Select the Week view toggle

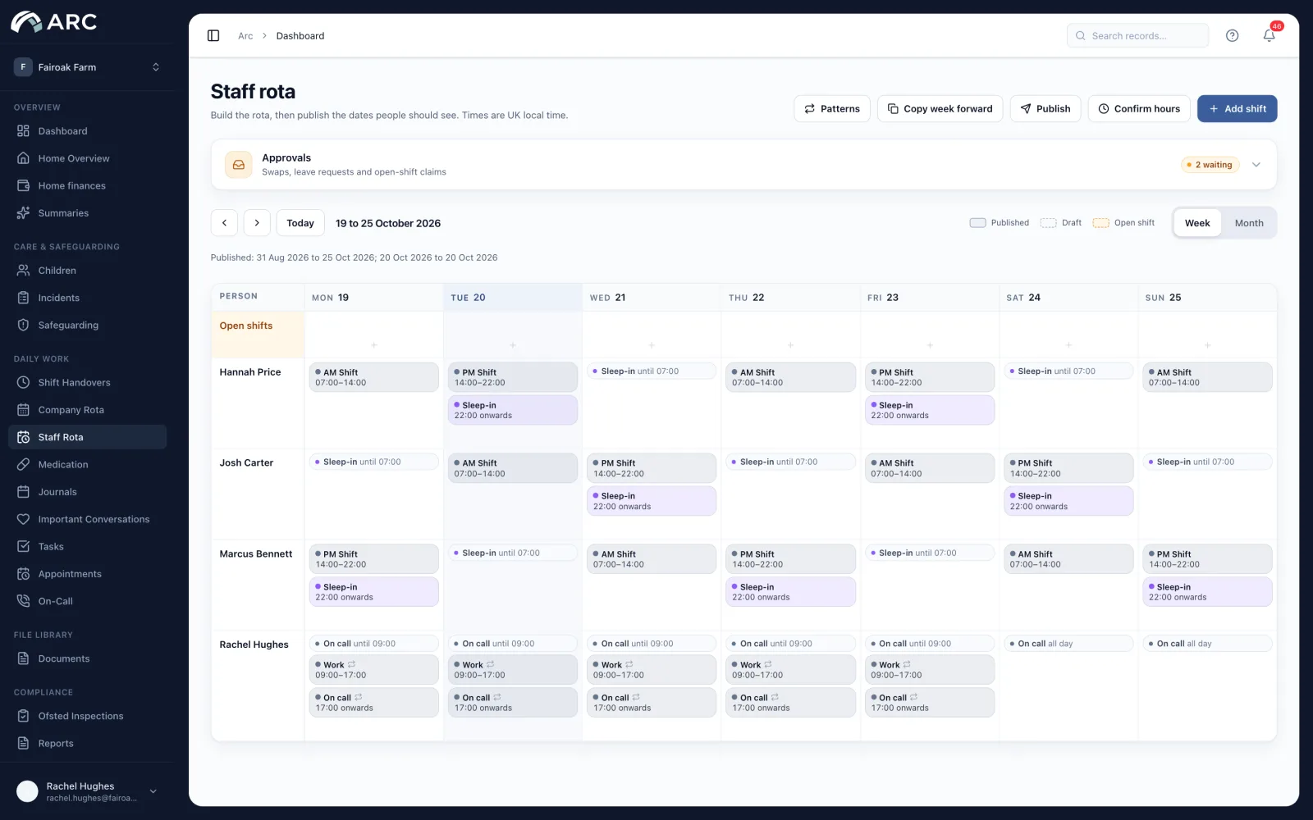[1197, 223]
